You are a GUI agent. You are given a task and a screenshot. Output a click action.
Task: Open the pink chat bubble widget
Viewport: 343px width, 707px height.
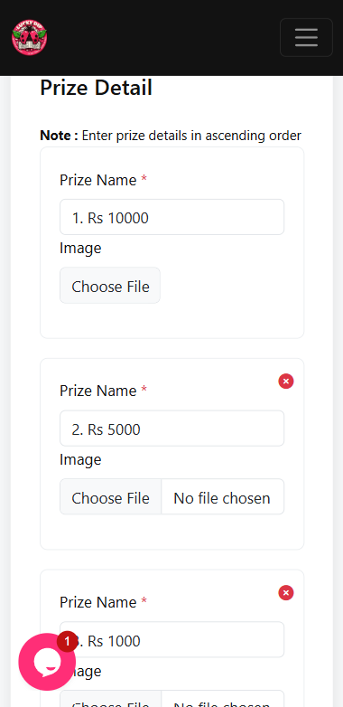47,662
